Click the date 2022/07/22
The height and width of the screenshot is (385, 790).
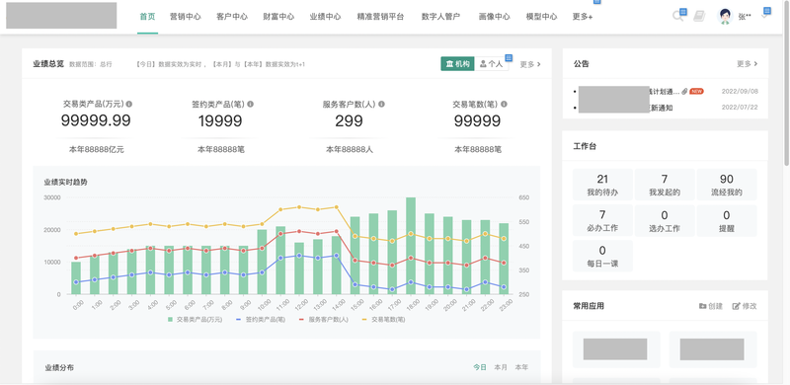(740, 108)
